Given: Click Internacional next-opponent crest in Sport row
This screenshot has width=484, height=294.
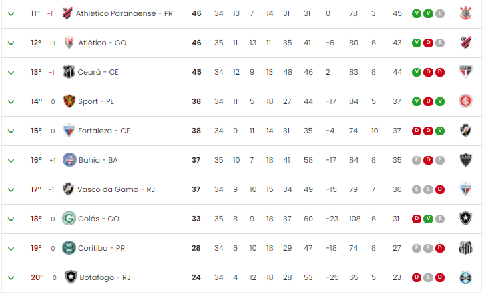Looking at the screenshot, I should [x=465, y=101].
